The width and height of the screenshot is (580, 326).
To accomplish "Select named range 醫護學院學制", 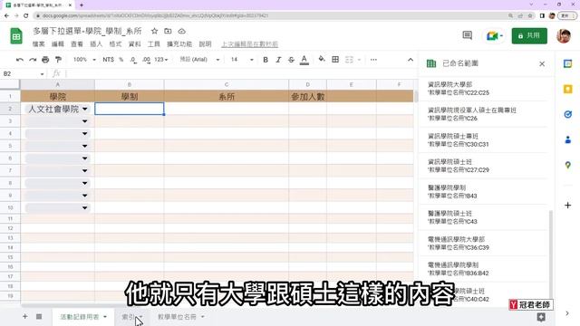I will click(x=483, y=191).
